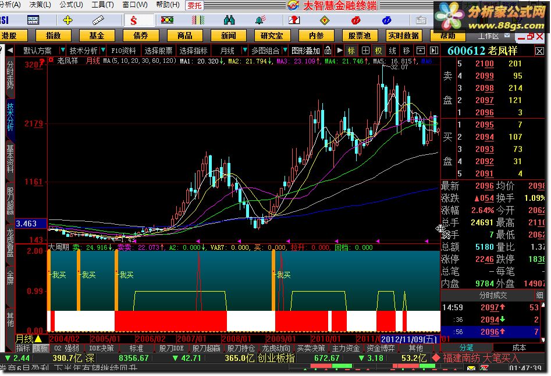Click the blue round globe icon
The width and height of the screenshot is (551, 376).
pos(386,20)
